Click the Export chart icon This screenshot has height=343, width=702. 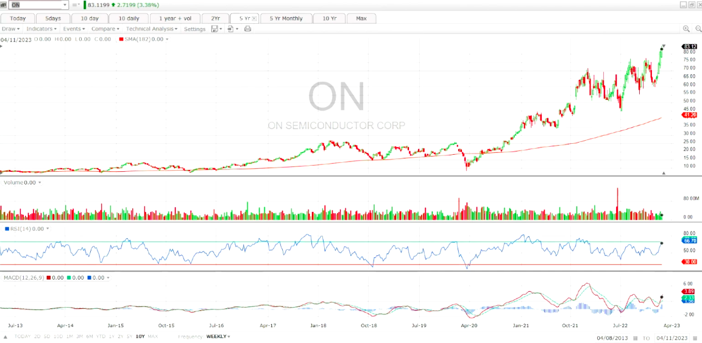pos(230,29)
